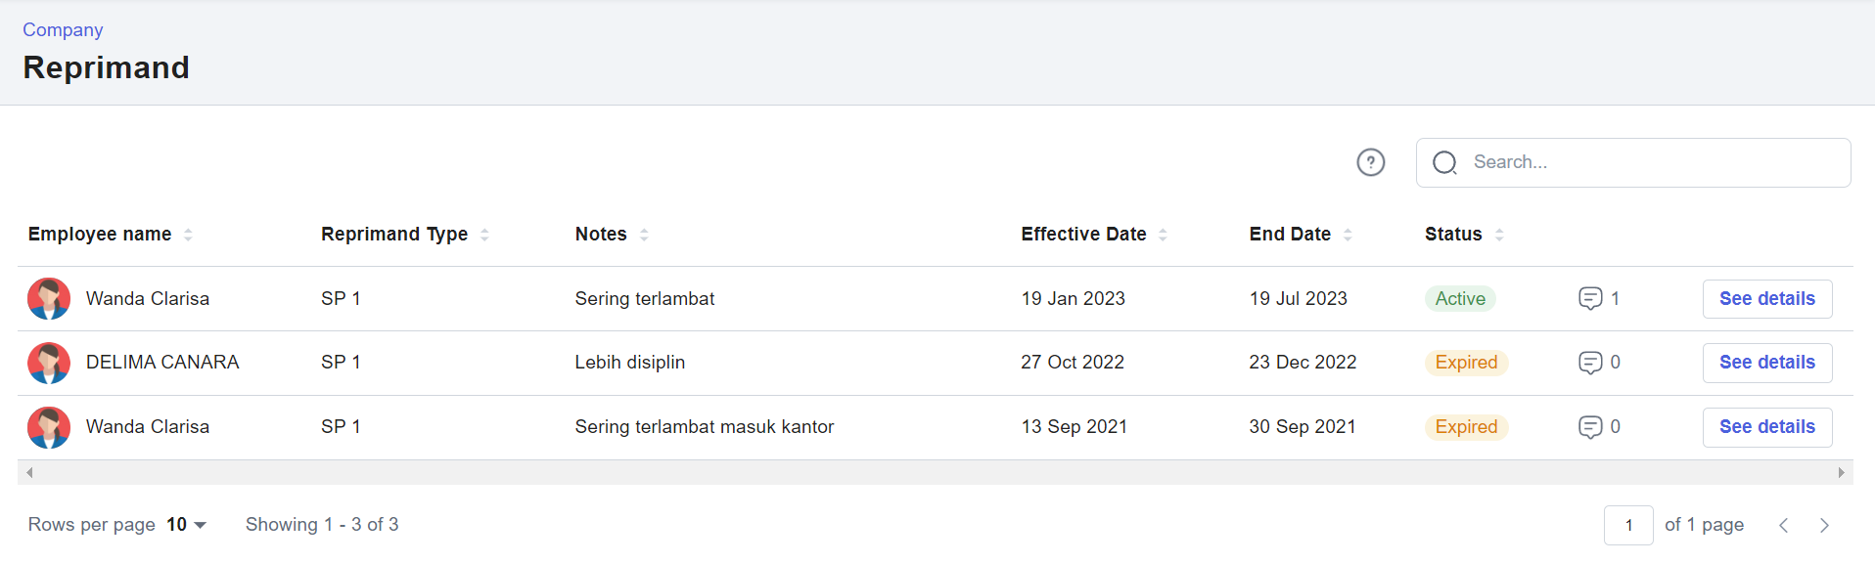Screen dimensions: 1875x563
Task: Open comments icon for 13 Sep 2021 row
Action: (x=1590, y=427)
